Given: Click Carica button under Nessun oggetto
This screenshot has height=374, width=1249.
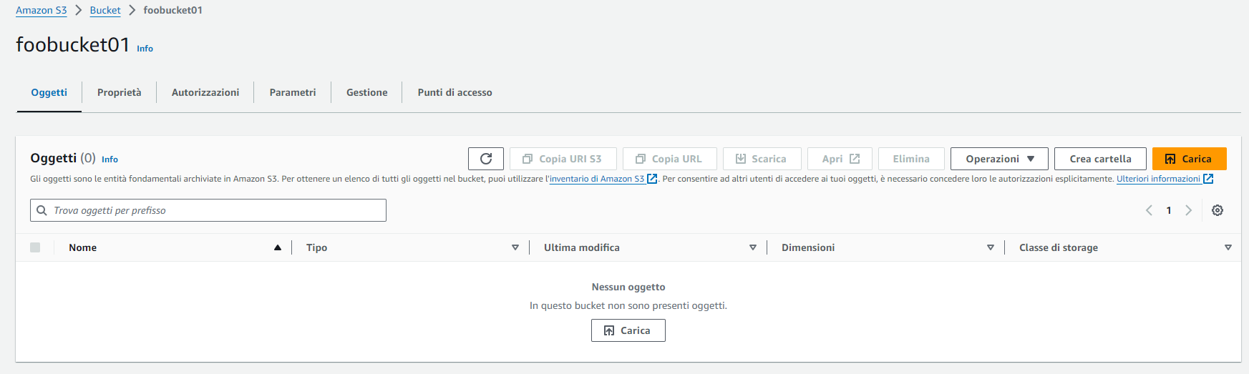Looking at the screenshot, I should [628, 330].
